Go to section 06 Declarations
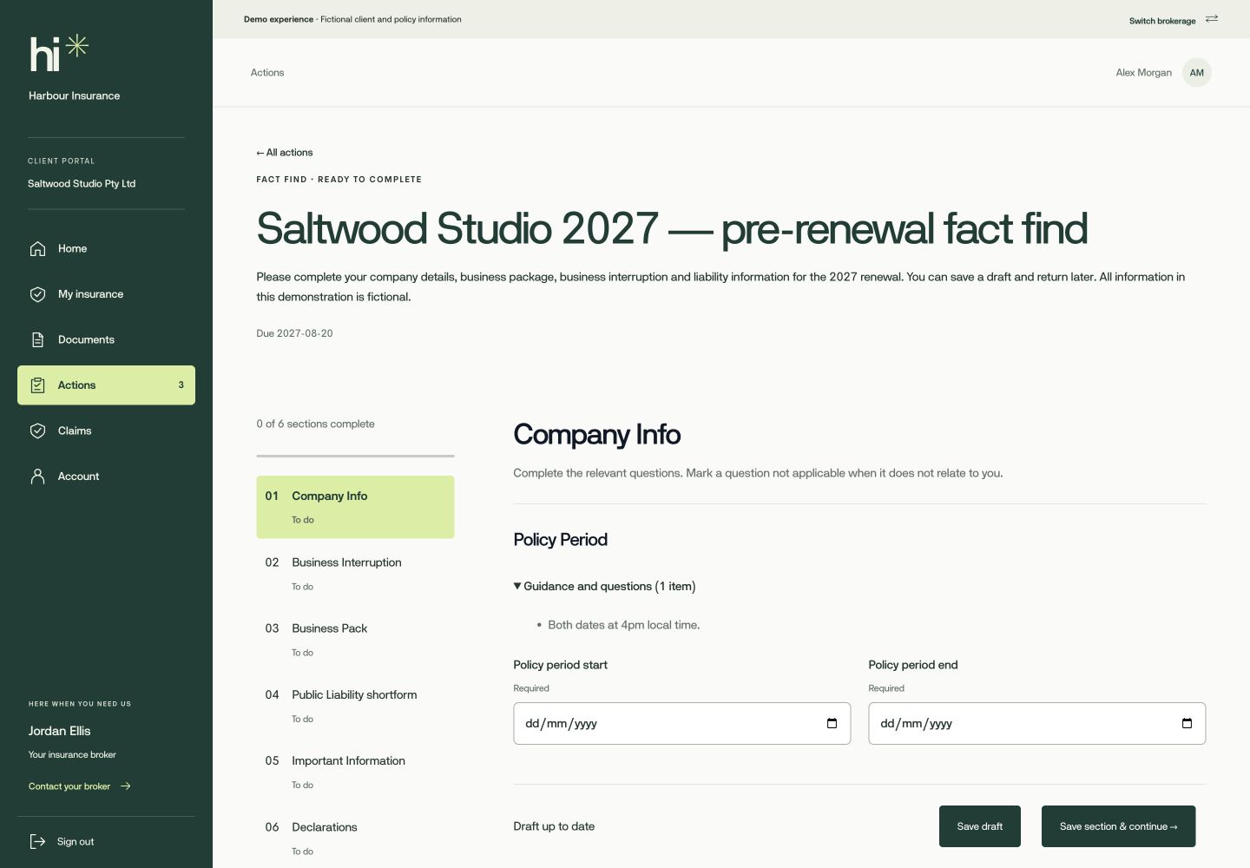This screenshot has height=868, width=1250. (355, 838)
